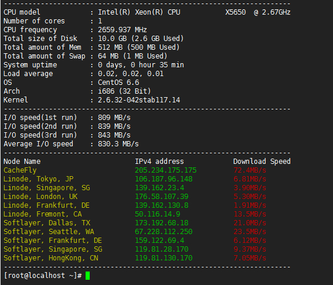
Task: Click the OS value CentOS 6.6
Action: [118, 83]
